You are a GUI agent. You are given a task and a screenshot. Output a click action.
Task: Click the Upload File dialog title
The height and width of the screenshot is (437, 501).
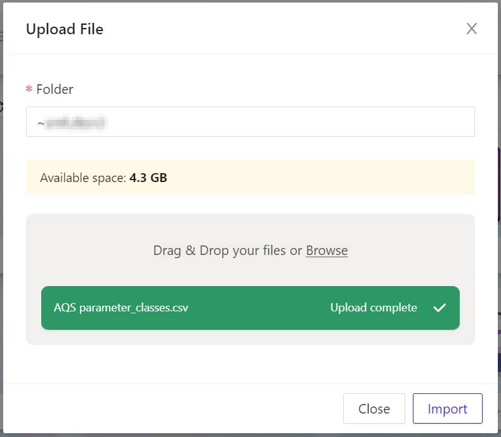coord(64,29)
